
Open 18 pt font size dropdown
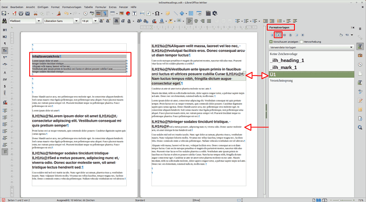click(95, 21)
